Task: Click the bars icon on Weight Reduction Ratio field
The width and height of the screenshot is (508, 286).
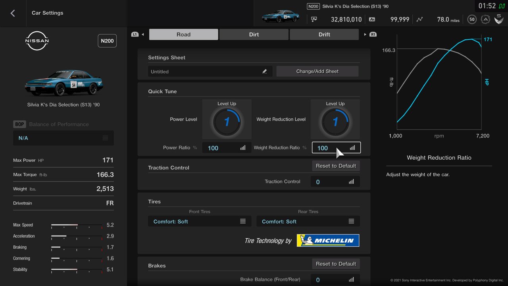Action: pyautogui.click(x=352, y=148)
